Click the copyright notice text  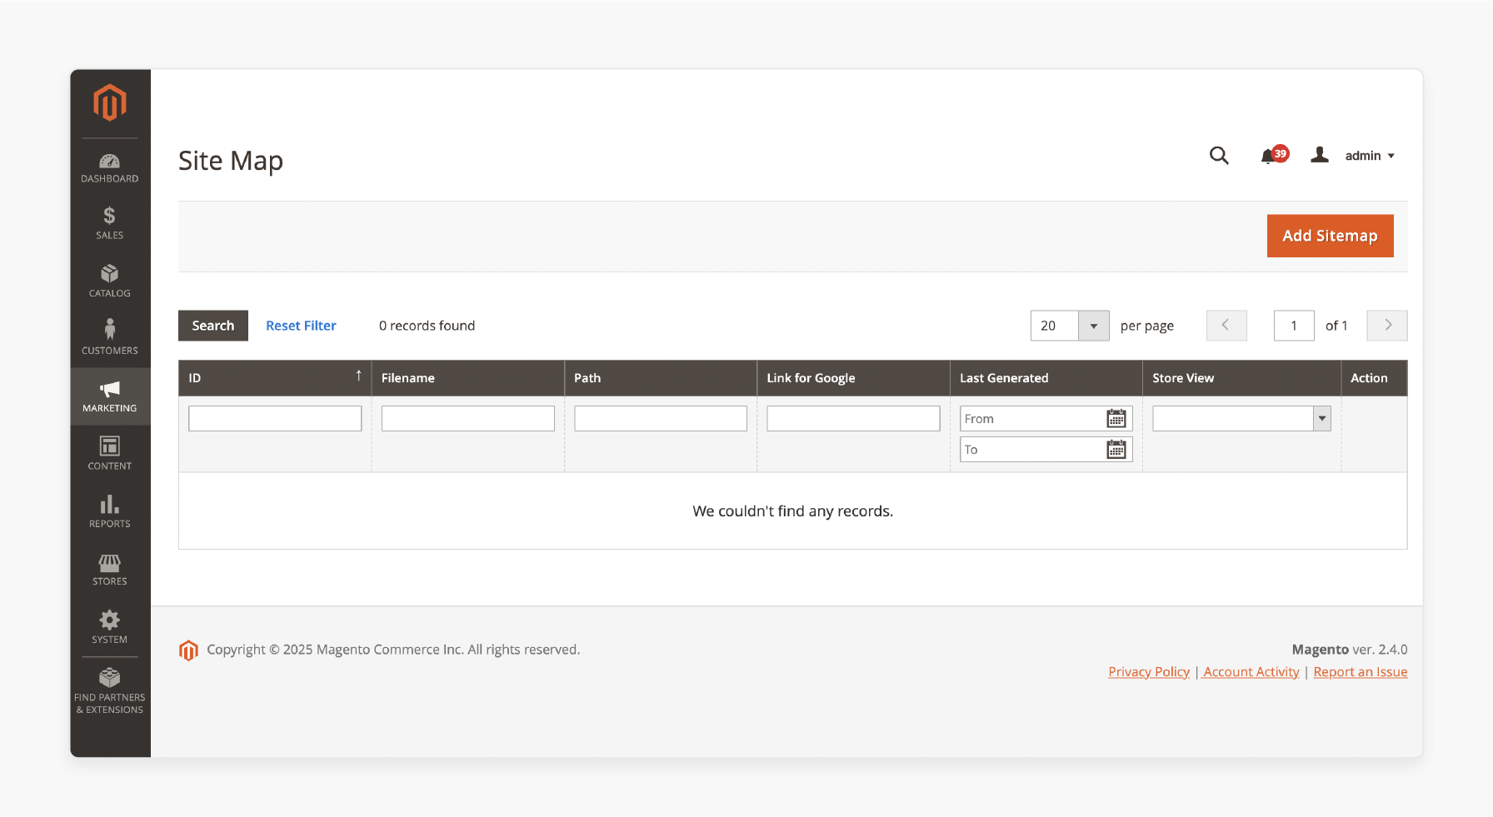coord(393,650)
